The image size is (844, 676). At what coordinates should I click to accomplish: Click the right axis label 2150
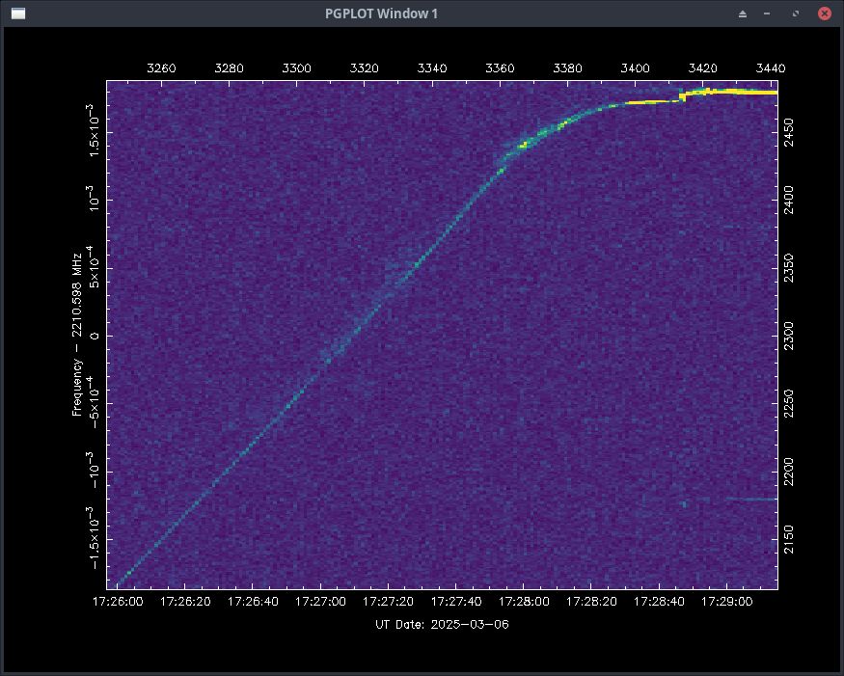coord(789,539)
